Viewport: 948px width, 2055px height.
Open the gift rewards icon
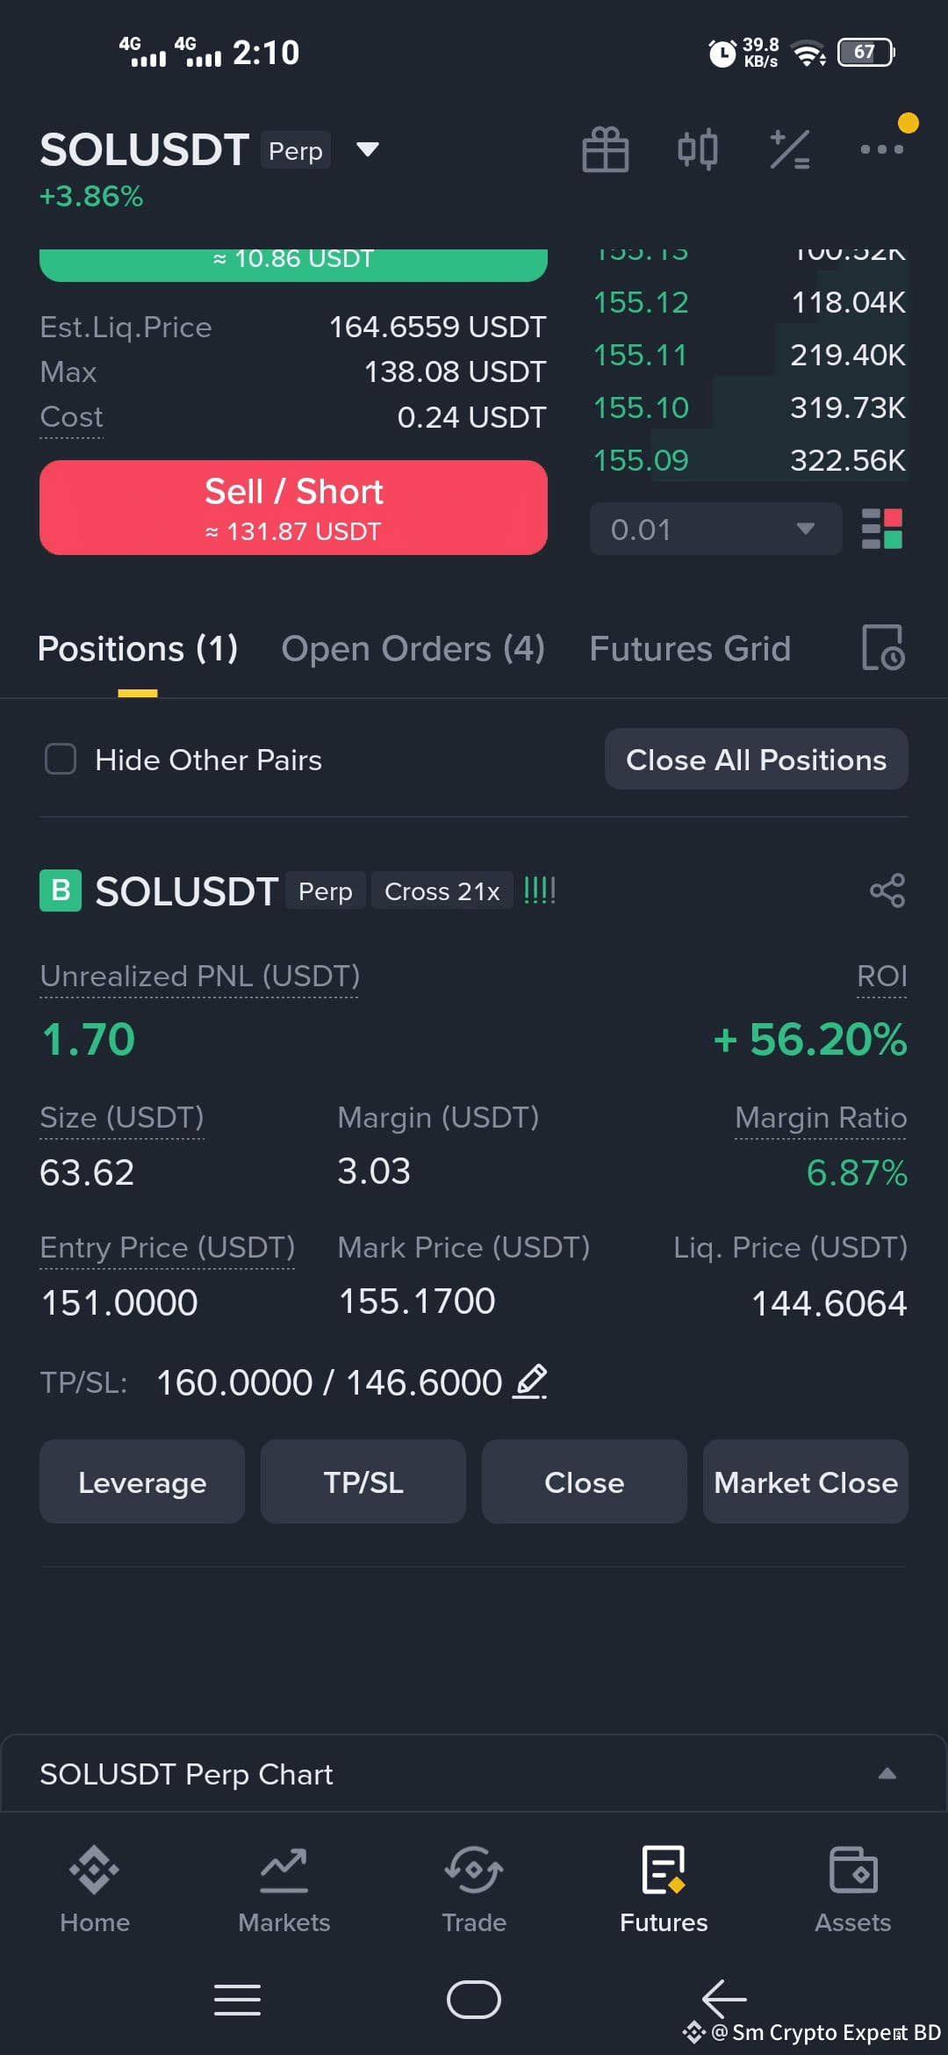tap(606, 149)
